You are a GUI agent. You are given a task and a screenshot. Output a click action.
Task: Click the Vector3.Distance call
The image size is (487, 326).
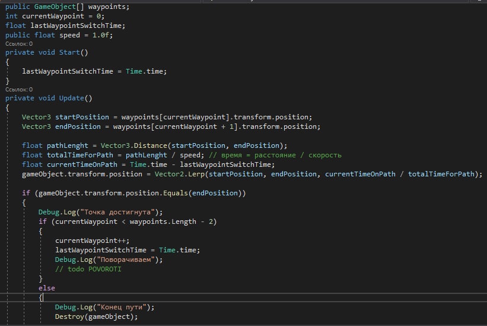(x=134, y=145)
